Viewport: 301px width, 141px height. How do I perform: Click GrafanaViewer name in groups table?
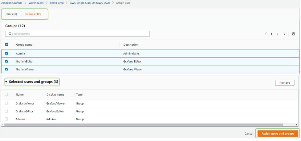(25, 69)
